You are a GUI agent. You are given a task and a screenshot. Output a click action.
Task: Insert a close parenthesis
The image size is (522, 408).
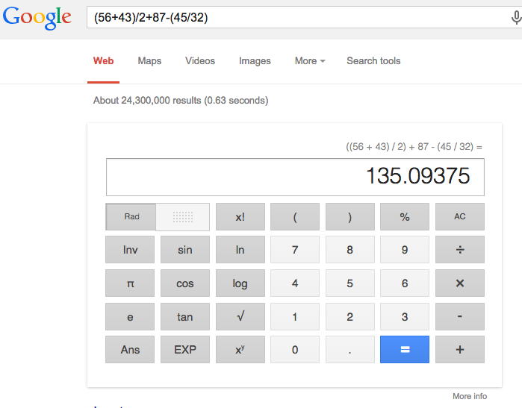click(x=350, y=217)
